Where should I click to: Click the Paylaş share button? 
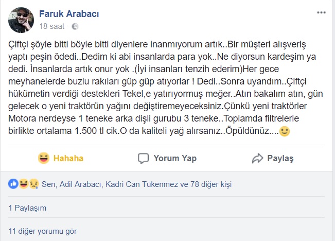pos(272,158)
